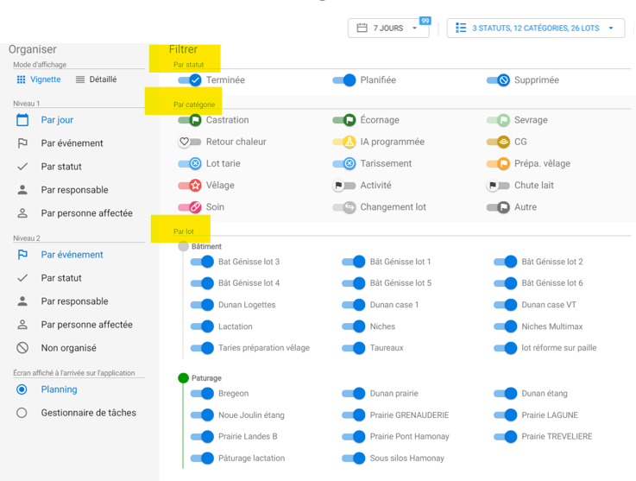Viewport: 636px width, 481px height.
Task: Click outlined person icon, Niveau 2 Par personne affectée
Action: coord(22,325)
